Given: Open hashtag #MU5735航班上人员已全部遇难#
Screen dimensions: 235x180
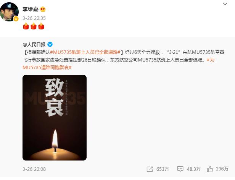Looking at the screenshot, I should point(85,52).
